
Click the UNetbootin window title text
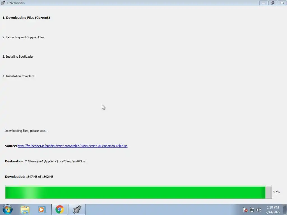tap(16, 3)
